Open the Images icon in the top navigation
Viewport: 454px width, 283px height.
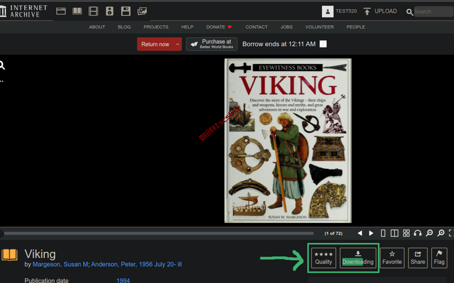coord(142,11)
